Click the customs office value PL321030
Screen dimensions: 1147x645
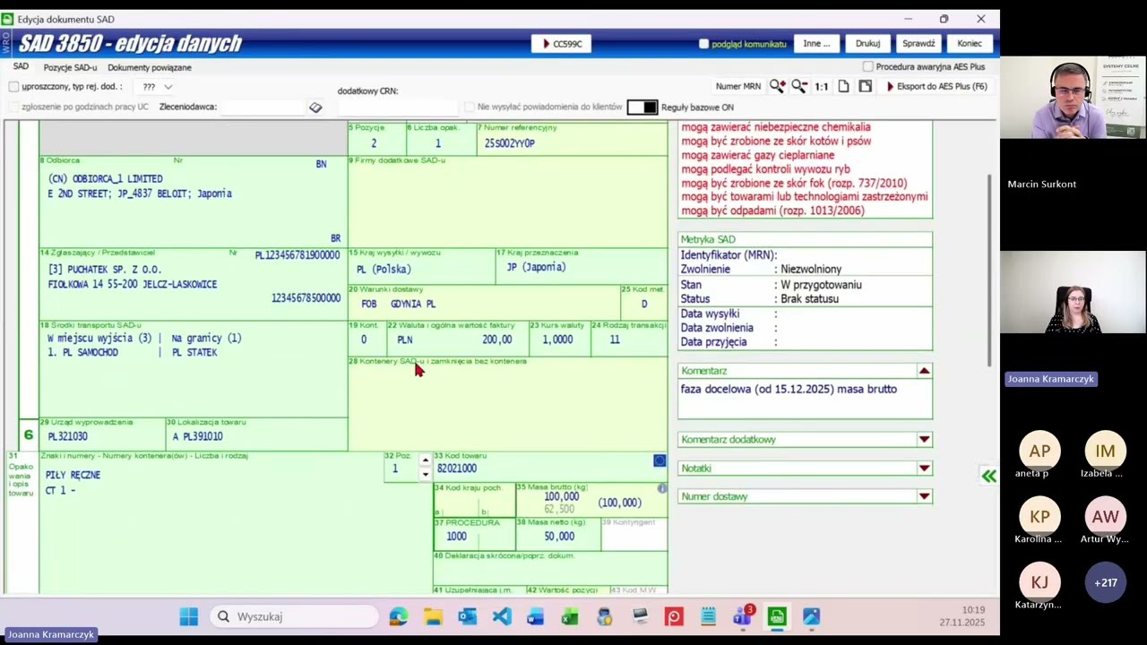67,436
